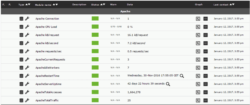
Task: Sort Type column ascending
Action: 27,5
